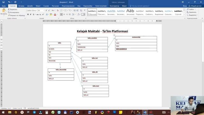The width and height of the screenshot is (204, 115).
Task: Click the decrease font size icon
Action: coord(49,11)
